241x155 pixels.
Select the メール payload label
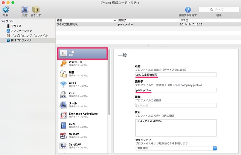[x=73, y=103]
